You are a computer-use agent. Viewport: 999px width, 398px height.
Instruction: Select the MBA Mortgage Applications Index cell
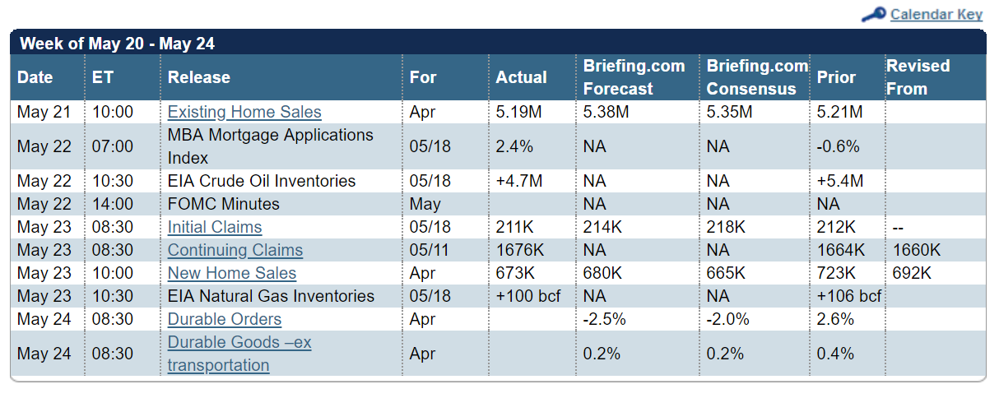pos(270,146)
